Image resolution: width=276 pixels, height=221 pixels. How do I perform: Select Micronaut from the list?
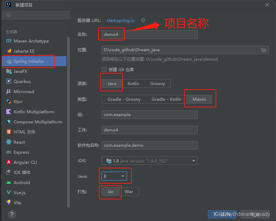pyautogui.click(x=34, y=92)
